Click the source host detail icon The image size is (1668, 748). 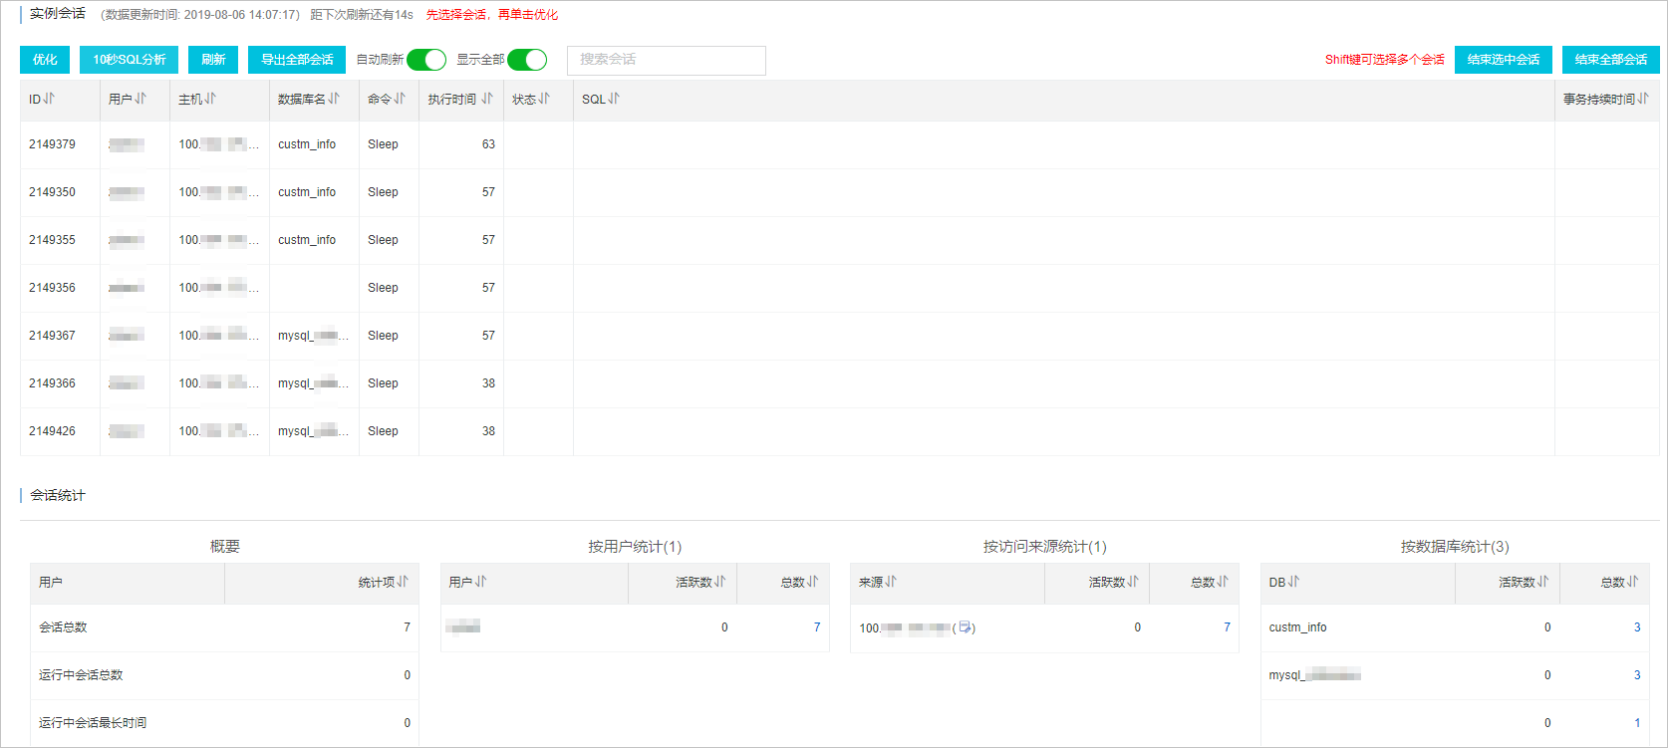966,627
